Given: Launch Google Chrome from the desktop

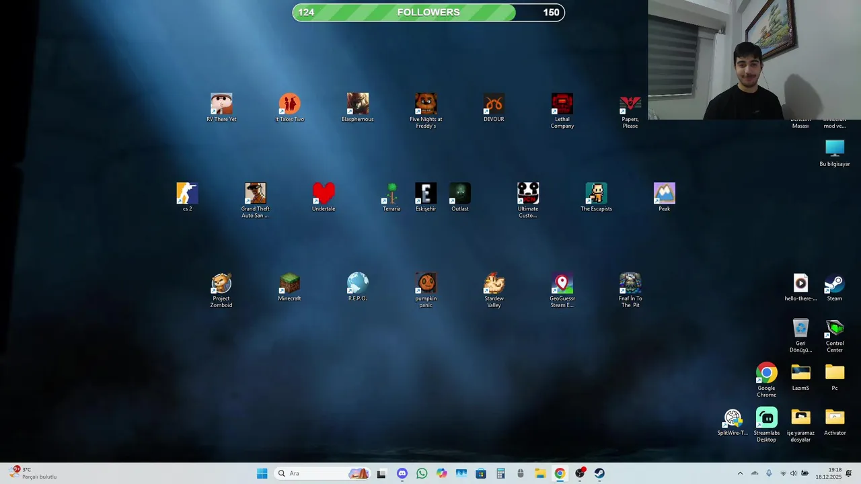Looking at the screenshot, I should [766, 380].
